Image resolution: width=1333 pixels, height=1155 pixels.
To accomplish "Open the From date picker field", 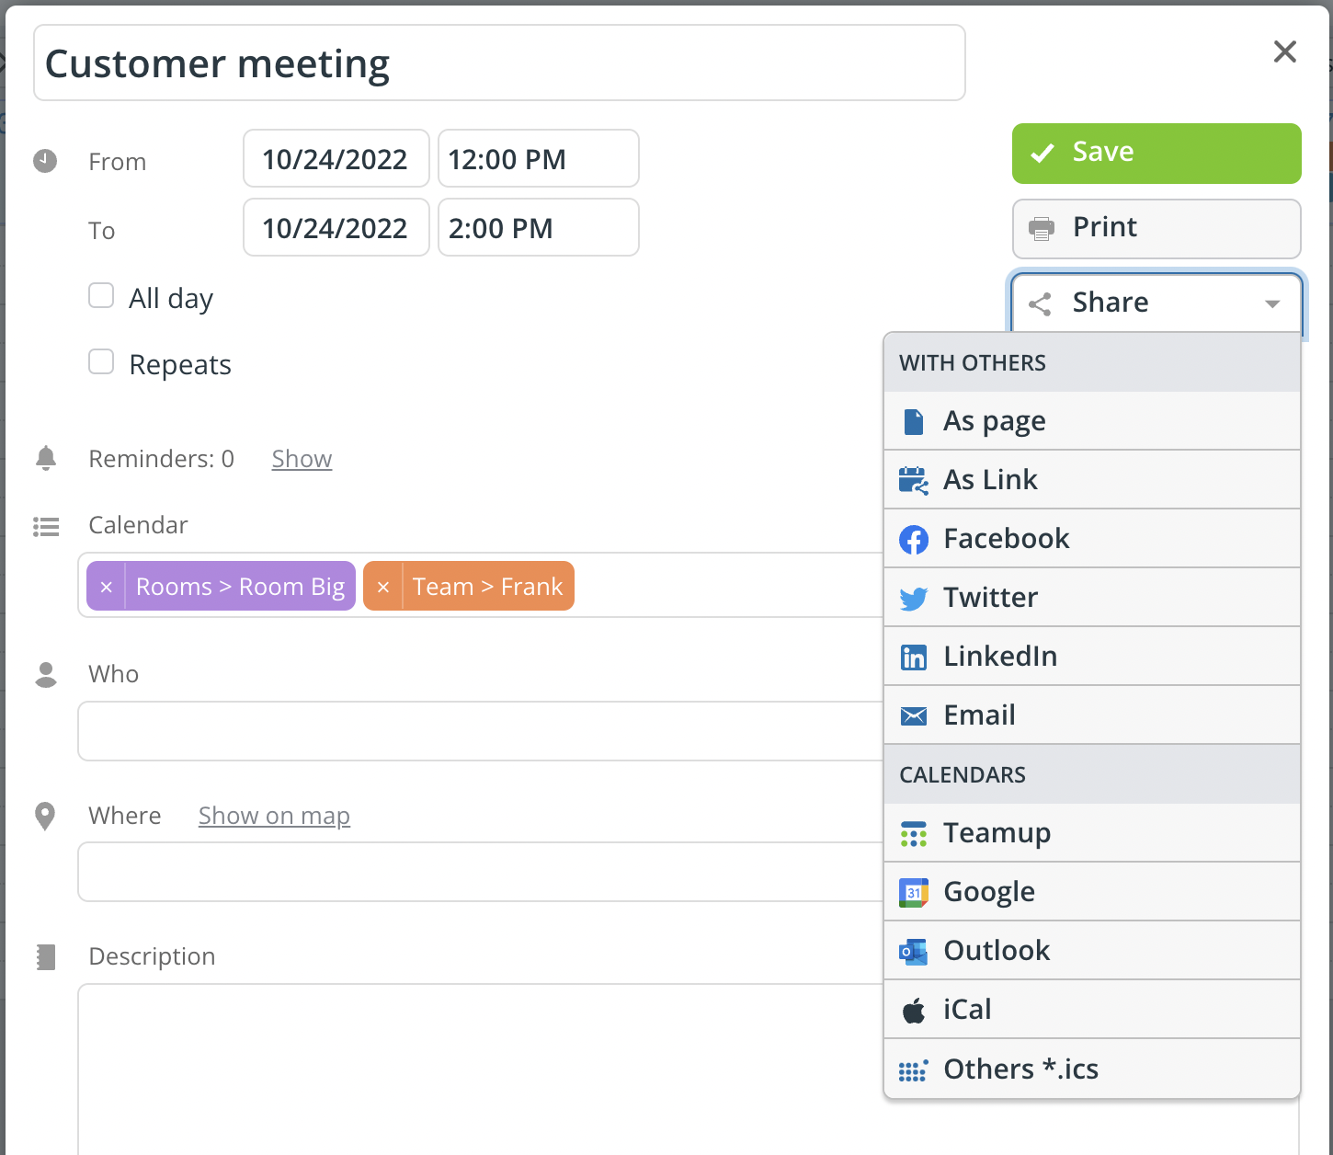I will point(336,159).
